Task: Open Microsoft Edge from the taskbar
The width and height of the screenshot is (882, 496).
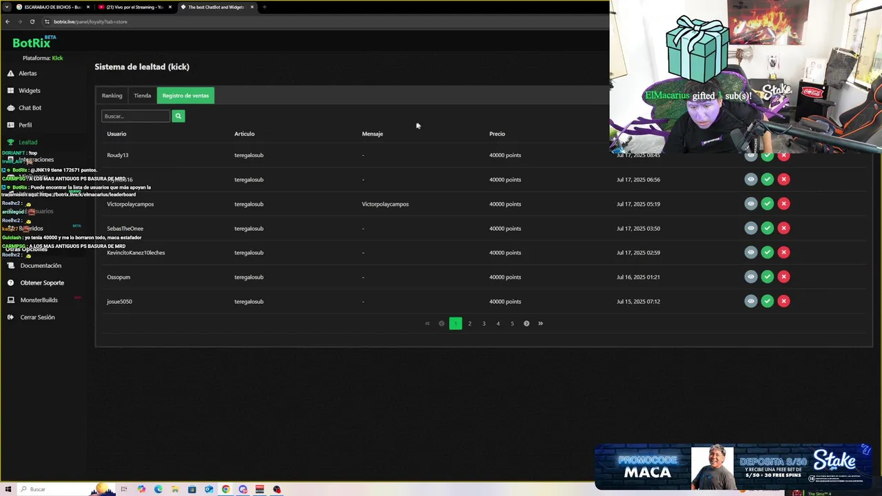Action: point(158,489)
